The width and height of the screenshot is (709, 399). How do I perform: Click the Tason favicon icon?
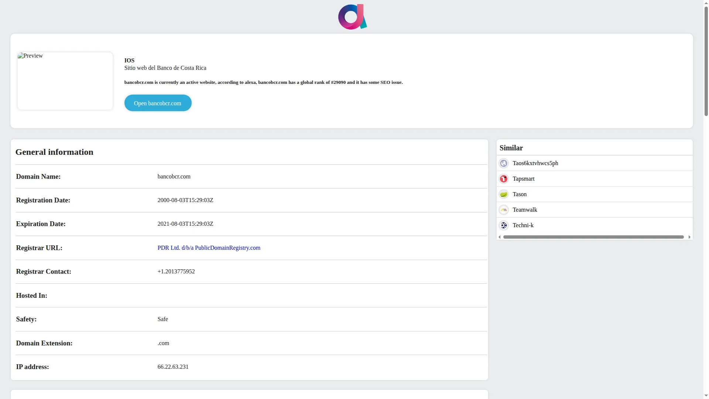pyautogui.click(x=504, y=194)
